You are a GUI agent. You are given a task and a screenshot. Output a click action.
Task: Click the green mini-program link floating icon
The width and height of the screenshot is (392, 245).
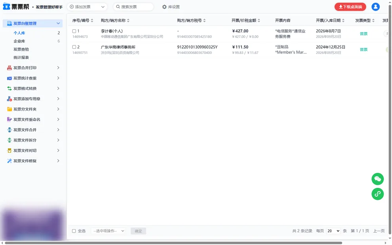(377, 194)
